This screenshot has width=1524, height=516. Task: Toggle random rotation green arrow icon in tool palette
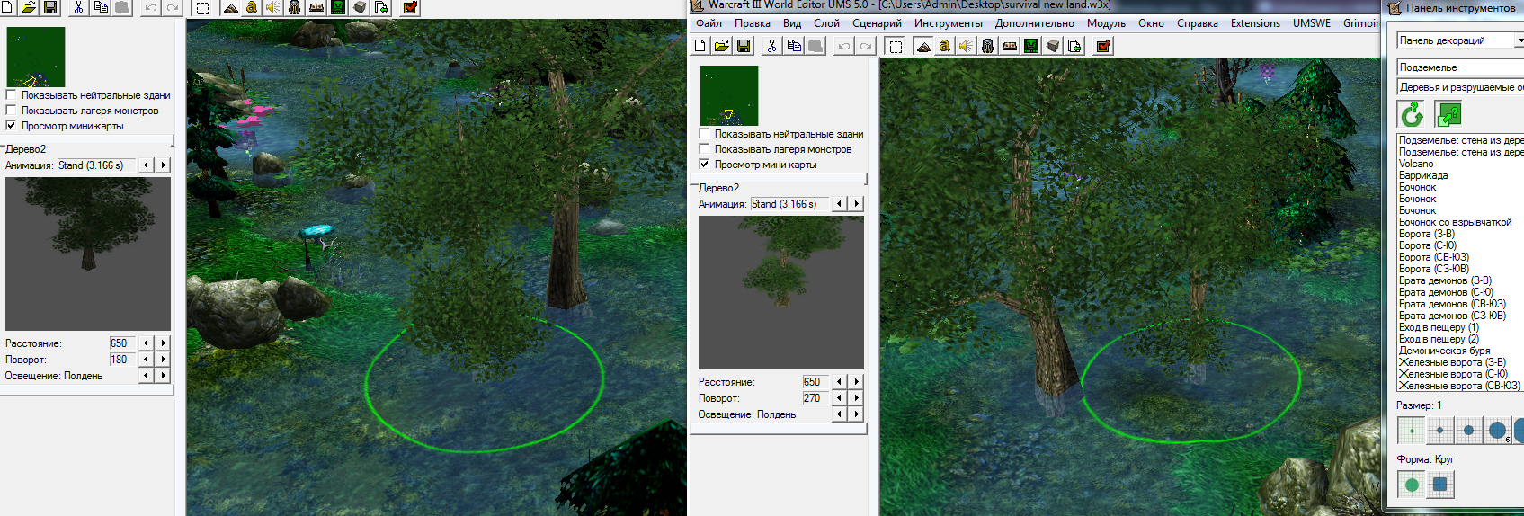1412,114
